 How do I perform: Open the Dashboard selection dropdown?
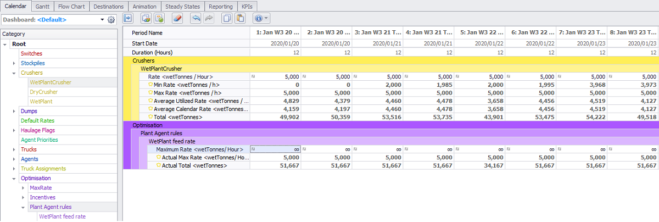pos(102,20)
